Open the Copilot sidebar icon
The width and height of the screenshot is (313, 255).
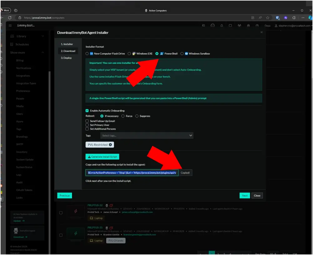coord(310,18)
